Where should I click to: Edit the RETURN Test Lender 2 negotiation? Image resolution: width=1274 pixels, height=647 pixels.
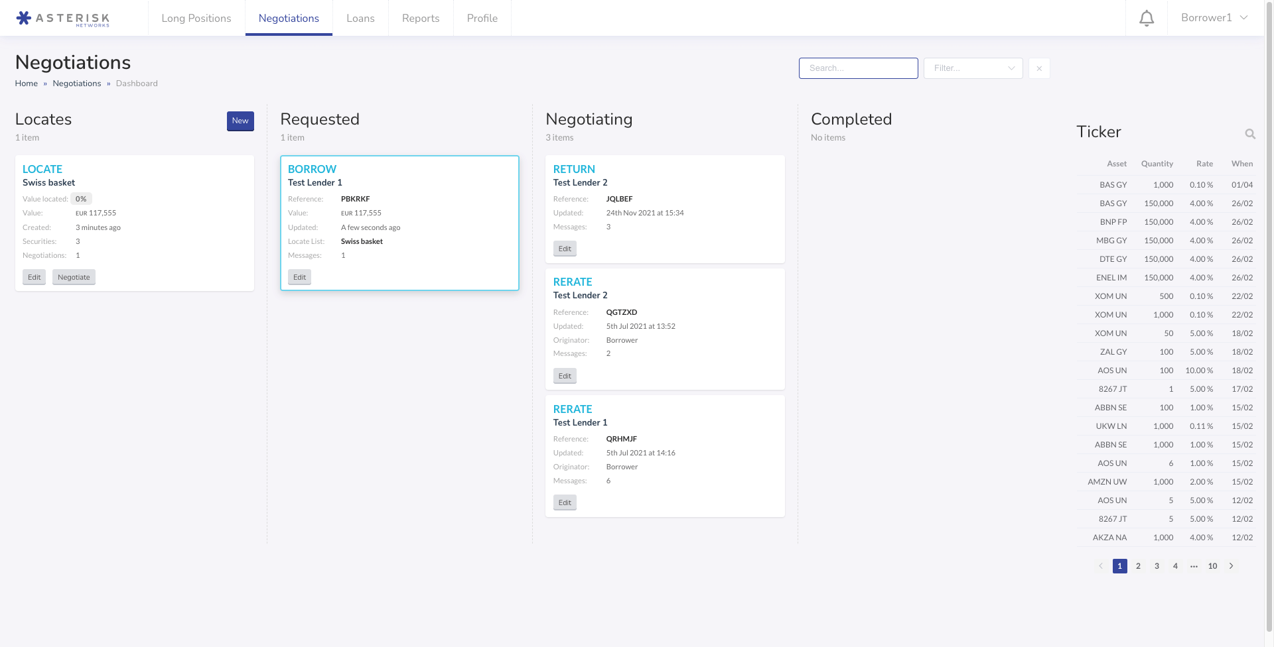click(565, 249)
